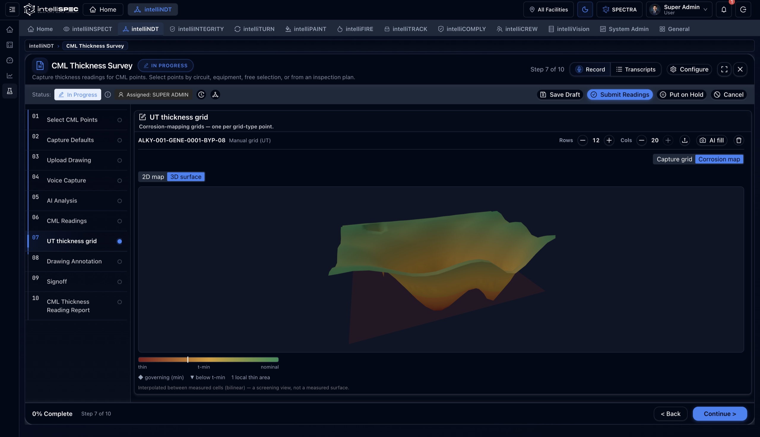760x437 pixels.
Task: Open the In Progress status selector
Action: [x=77, y=94]
